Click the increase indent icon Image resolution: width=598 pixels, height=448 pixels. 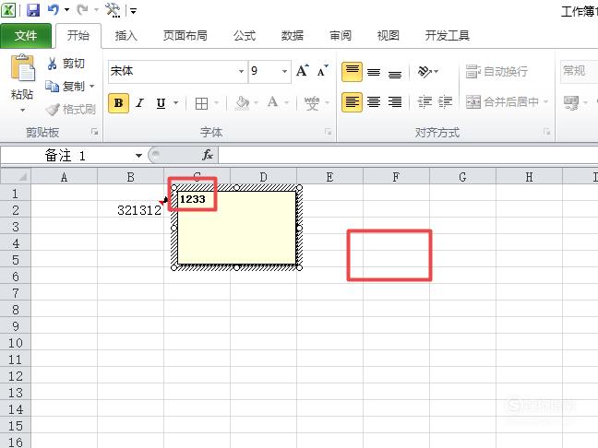(445, 102)
